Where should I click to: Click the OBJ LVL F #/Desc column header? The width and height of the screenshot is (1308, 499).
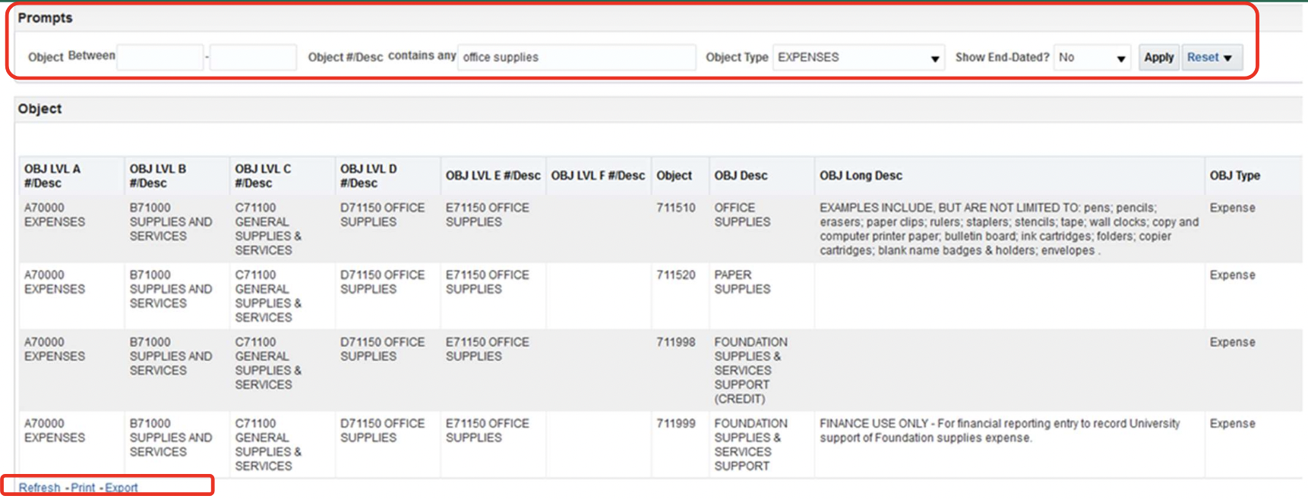[598, 176]
